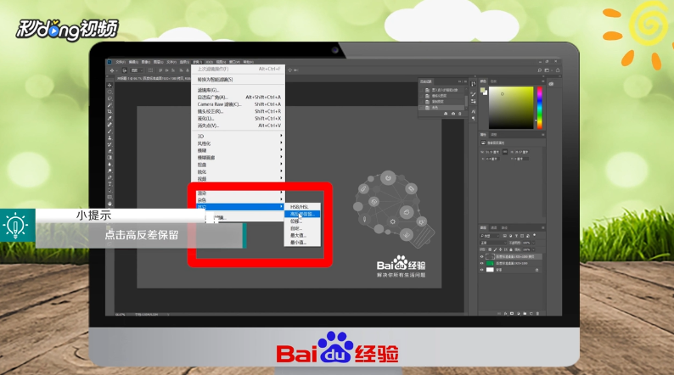Viewport: 674px width, 375px height.
Task: Open the 文件 menu
Action: pyautogui.click(x=121, y=62)
